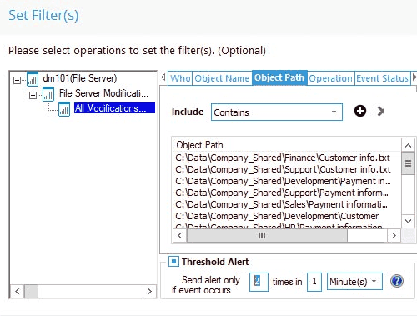This screenshot has height=325, width=417.
Task: Switch to the Operation tab
Action: [x=330, y=78]
